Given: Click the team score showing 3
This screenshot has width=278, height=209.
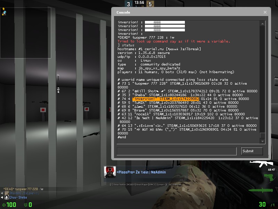Looking at the screenshot, I should point(128,4).
